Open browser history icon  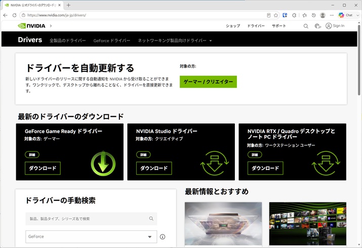[x=313, y=15]
